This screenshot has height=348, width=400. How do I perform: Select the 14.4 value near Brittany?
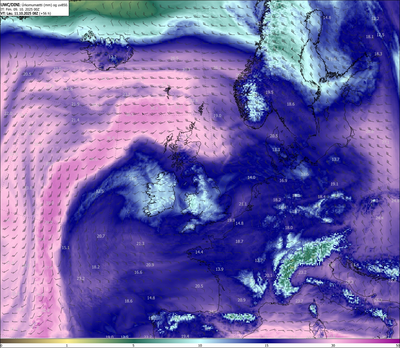tap(199, 252)
